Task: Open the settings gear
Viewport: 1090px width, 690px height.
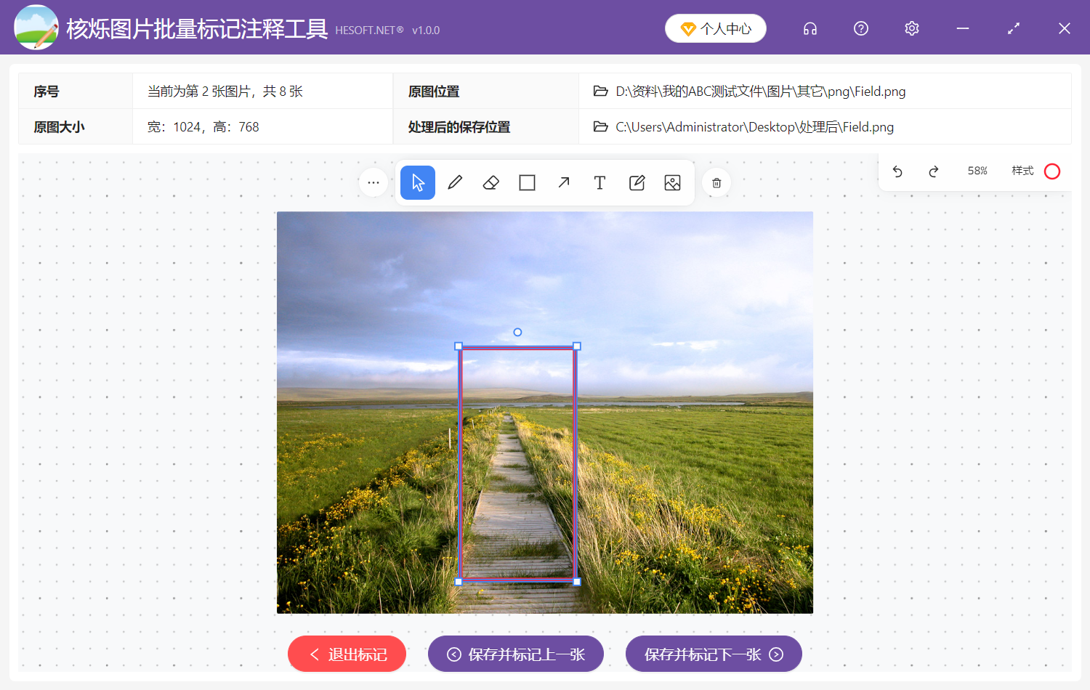Action: [911, 28]
